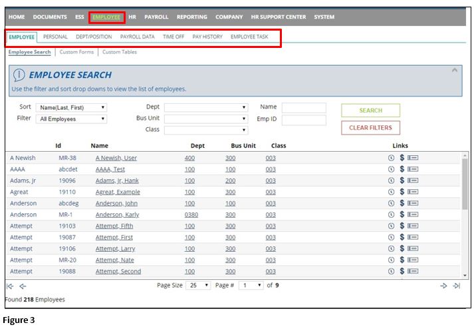
Task: Open the HOME menu
Action: coord(17,17)
